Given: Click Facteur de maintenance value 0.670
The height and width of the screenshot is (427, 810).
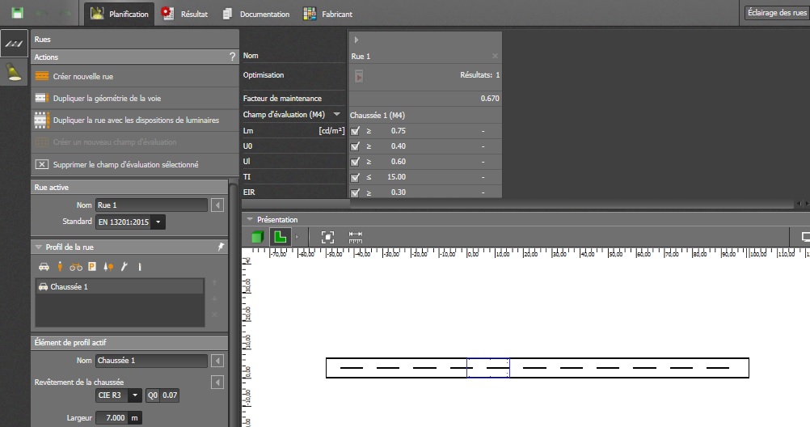Looking at the screenshot, I should [x=490, y=98].
